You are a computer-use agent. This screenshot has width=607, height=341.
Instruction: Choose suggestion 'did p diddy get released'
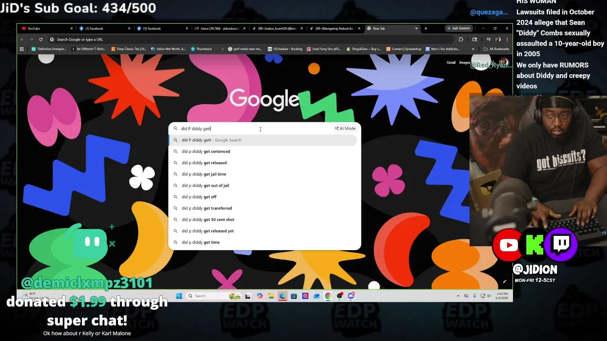tap(264, 162)
